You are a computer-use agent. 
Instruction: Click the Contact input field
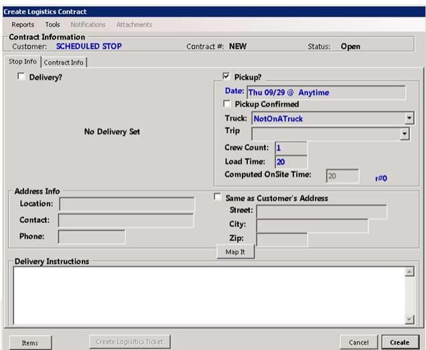[126, 220]
